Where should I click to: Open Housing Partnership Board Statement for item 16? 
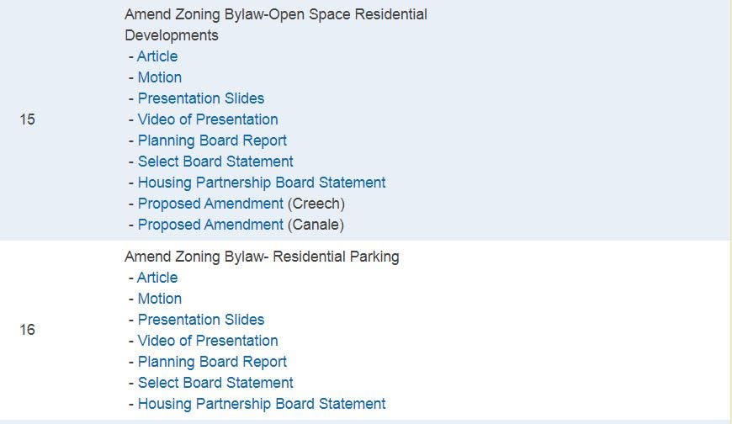262,404
